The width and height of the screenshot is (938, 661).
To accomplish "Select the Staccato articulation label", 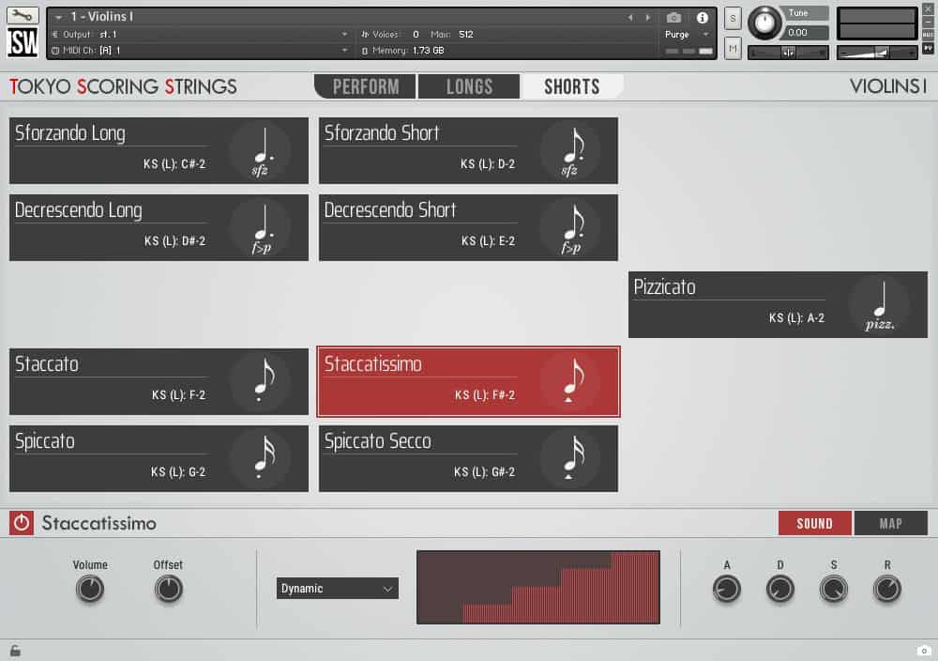I will click(x=47, y=364).
